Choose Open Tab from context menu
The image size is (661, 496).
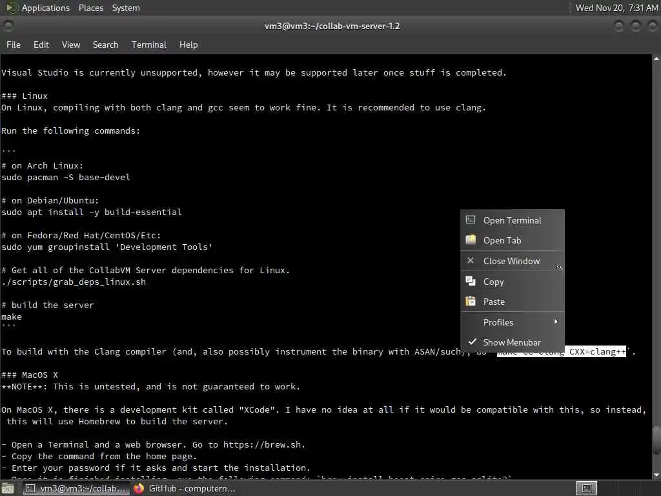(x=512, y=240)
